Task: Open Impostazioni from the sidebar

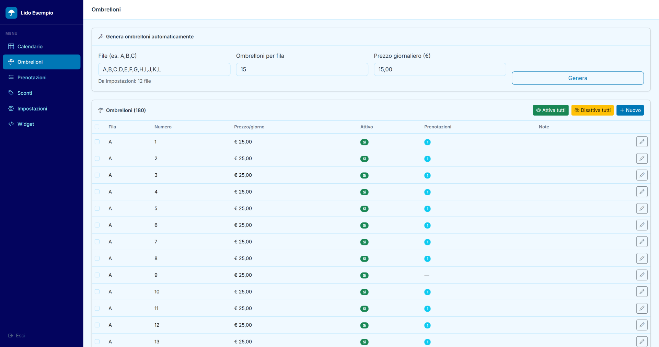Action: [42, 108]
